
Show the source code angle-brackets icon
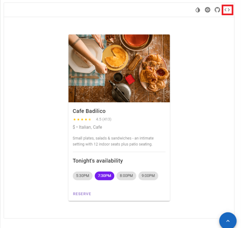[x=227, y=10]
